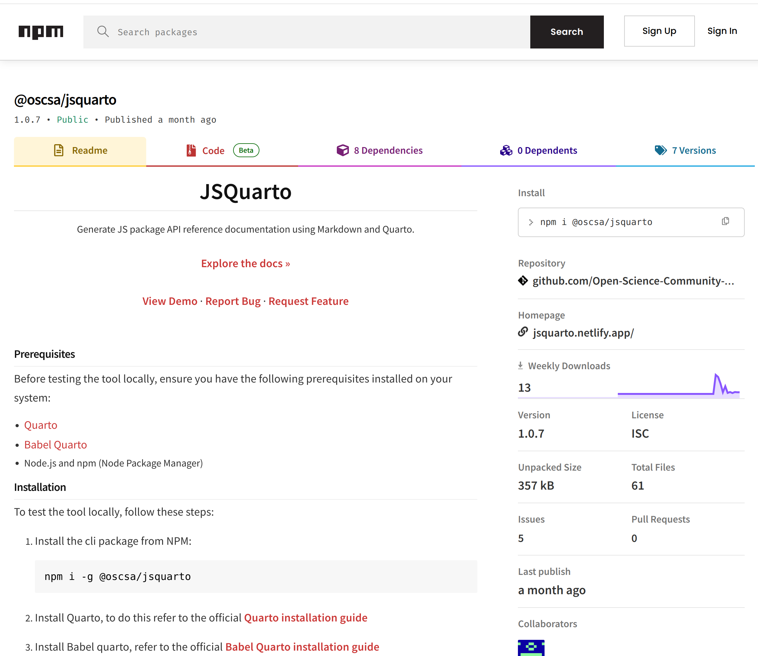Open the 0 Dependents tab
758x656 pixels.
538,151
